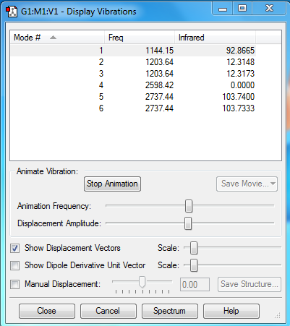The width and height of the screenshot is (290, 326).
Task: Minimize the Display Vibrations window
Action: point(223,9)
